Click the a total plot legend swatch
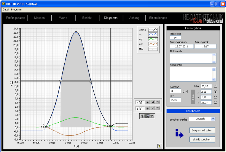This screenshot has width=226, height=152. coord(153,29)
